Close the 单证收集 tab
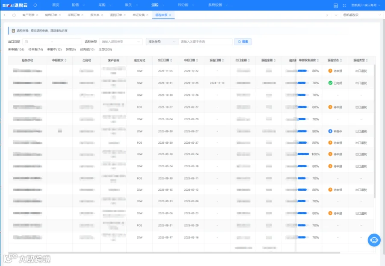 [147, 15]
